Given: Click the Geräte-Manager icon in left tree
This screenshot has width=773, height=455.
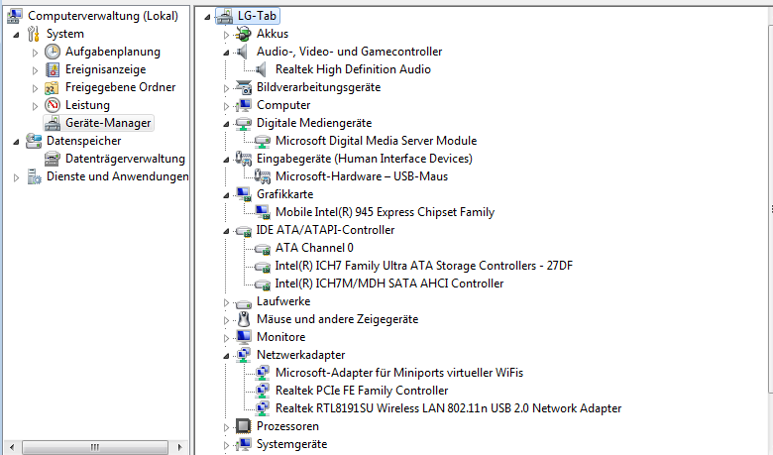Looking at the screenshot, I should point(53,123).
